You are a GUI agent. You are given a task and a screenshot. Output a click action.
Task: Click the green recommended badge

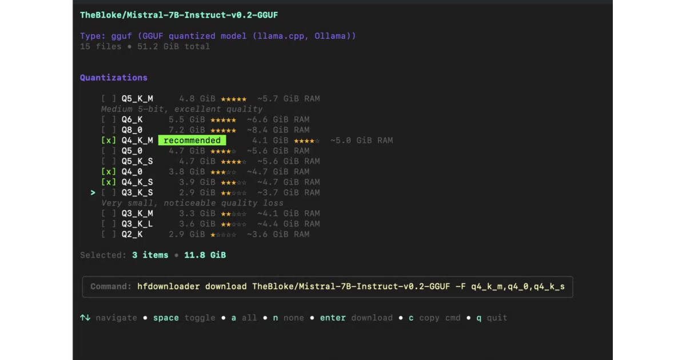pyautogui.click(x=192, y=141)
